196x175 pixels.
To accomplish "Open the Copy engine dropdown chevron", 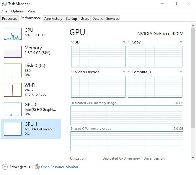I will (x=129, y=42).
